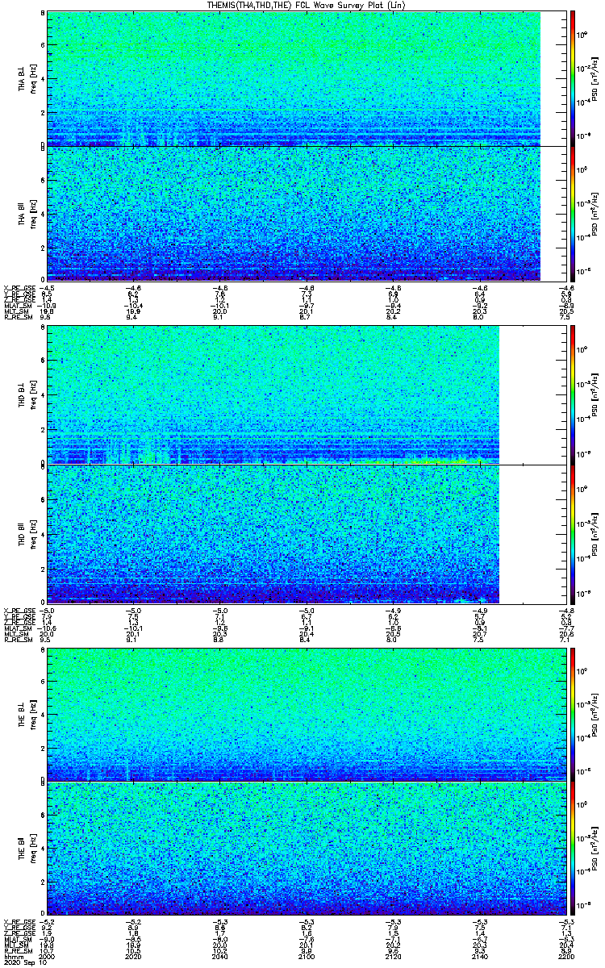Click PSD [nT²/Hz] label beside THD B-parallel colorbar
Screen dimensions: 605x968
(x=594, y=534)
